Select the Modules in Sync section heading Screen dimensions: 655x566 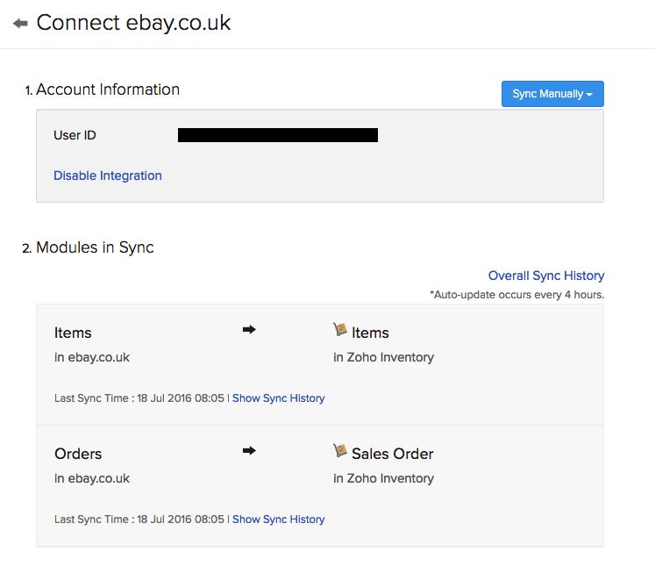(x=95, y=247)
